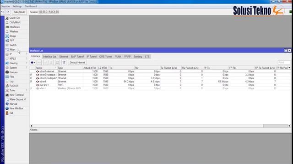Open Files menu
Image resolution: width=293 pixels, height=164 pixels.
click(12, 77)
